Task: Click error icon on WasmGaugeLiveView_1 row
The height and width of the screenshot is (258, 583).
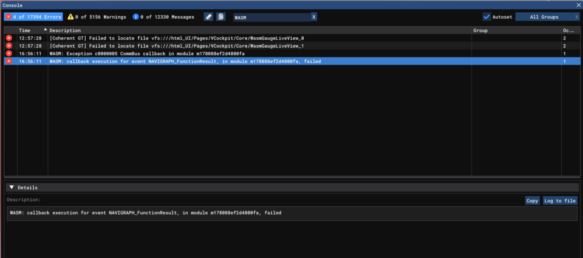Action: (9, 45)
